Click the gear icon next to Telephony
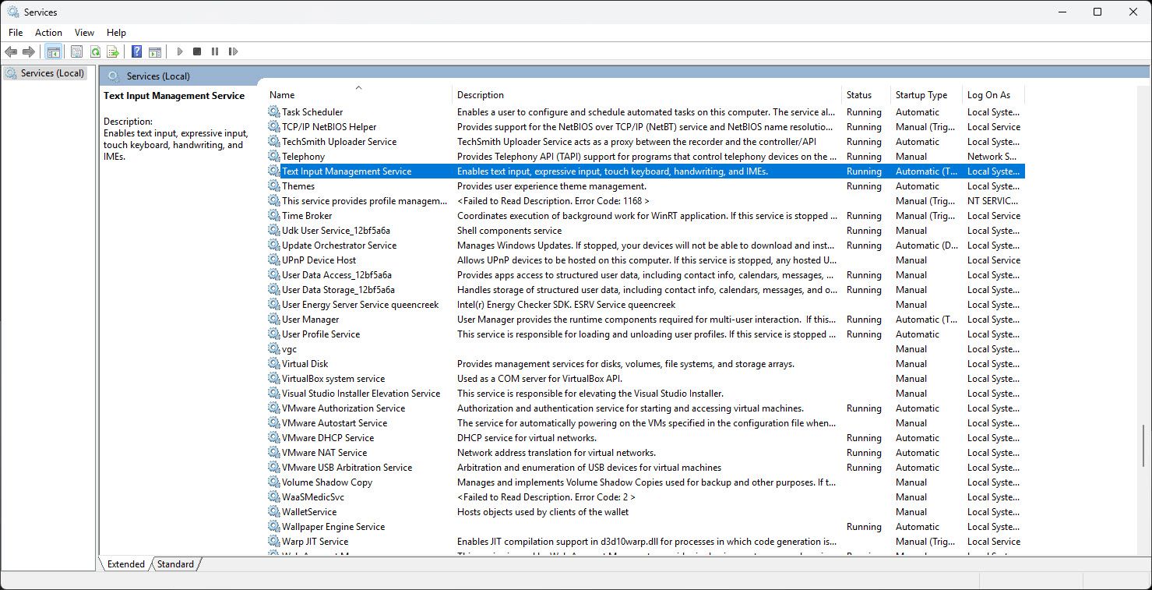 (x=274, y=157)
